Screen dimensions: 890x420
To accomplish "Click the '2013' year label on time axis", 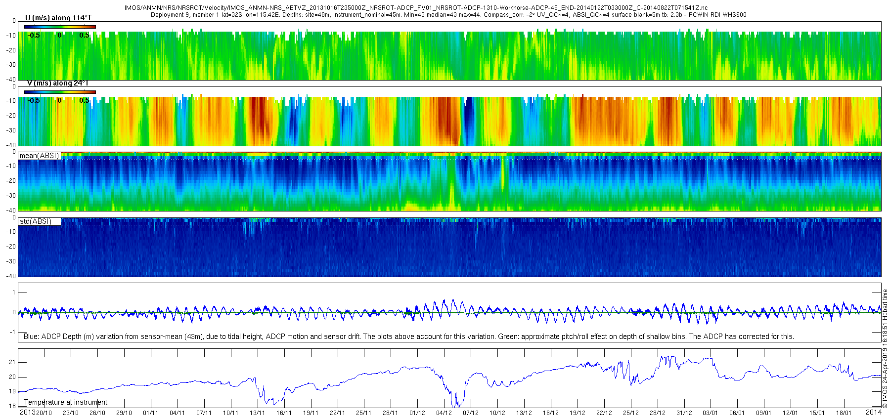I will click(x=27, y=412).
